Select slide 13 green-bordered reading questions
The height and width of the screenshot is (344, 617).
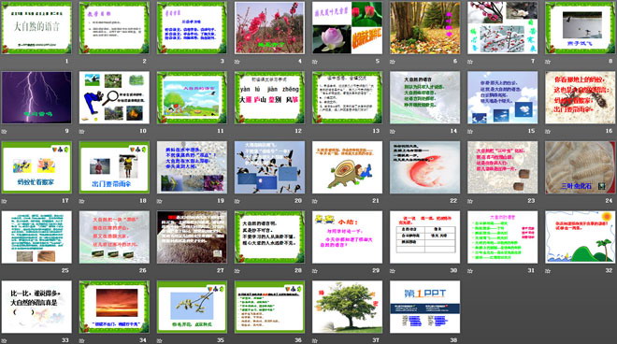click(x=348, y=97)
